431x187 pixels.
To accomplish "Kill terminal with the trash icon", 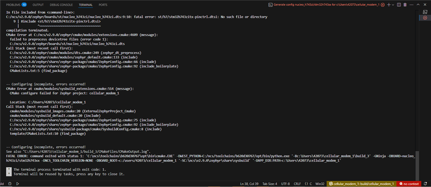I will 405,5.
